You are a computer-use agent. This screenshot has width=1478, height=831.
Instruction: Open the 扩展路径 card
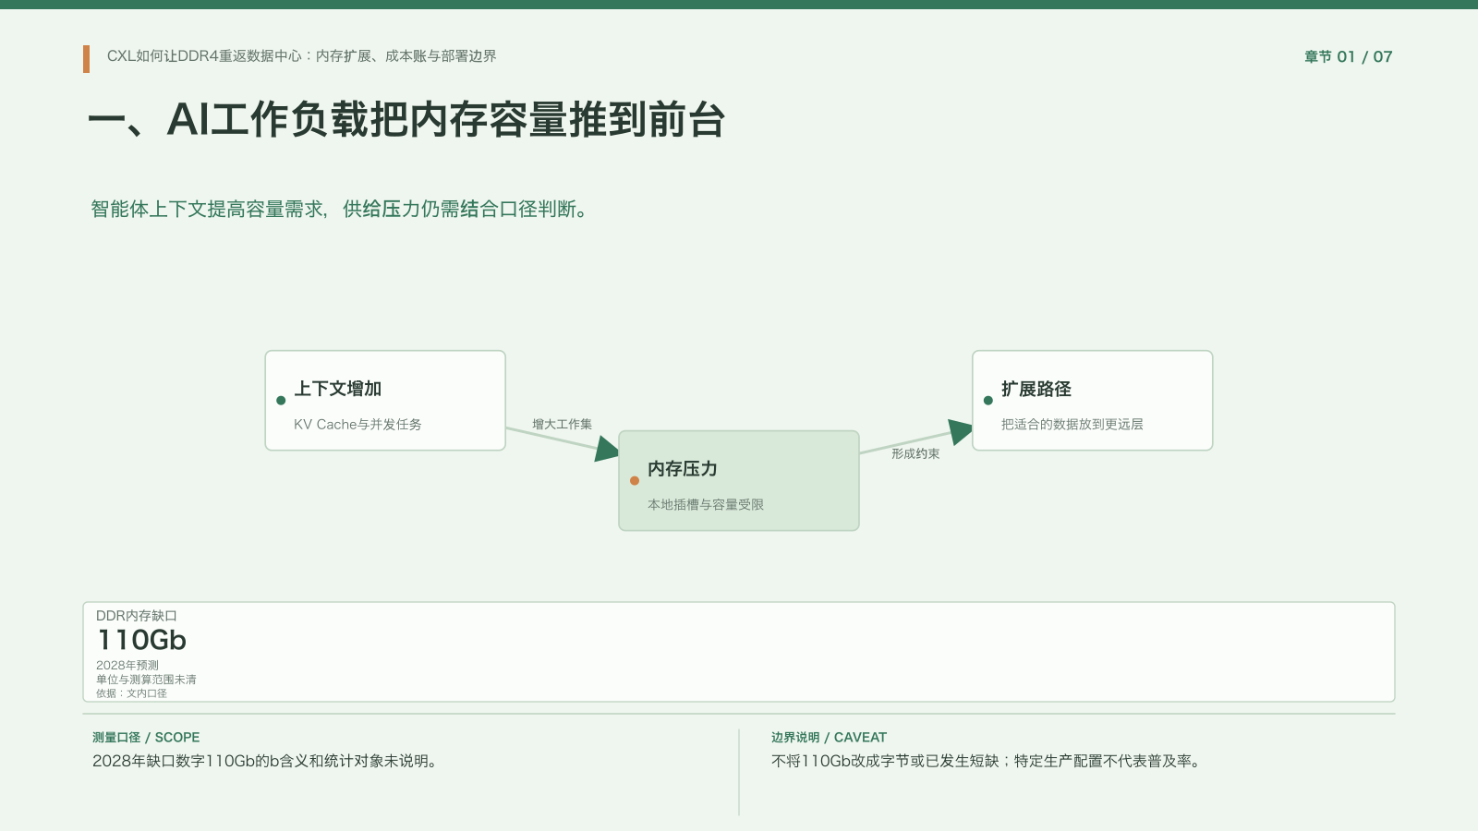(x=1093, y=401)
